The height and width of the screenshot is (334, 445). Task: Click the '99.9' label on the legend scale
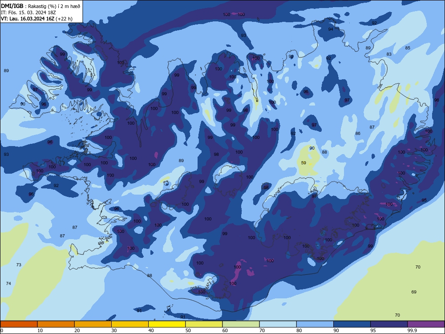412,330
